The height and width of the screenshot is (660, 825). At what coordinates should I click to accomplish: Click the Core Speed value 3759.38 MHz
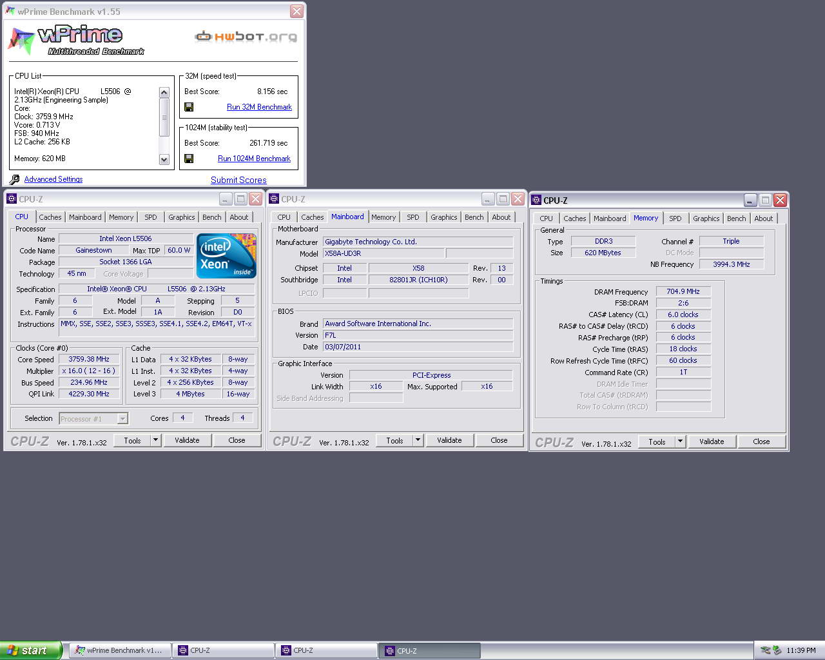89,359
